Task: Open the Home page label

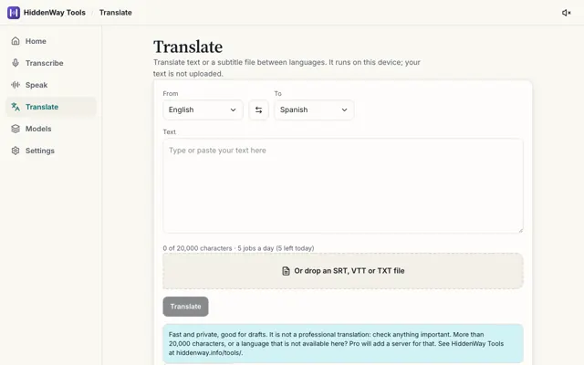Action: click(x=36, y=41)
